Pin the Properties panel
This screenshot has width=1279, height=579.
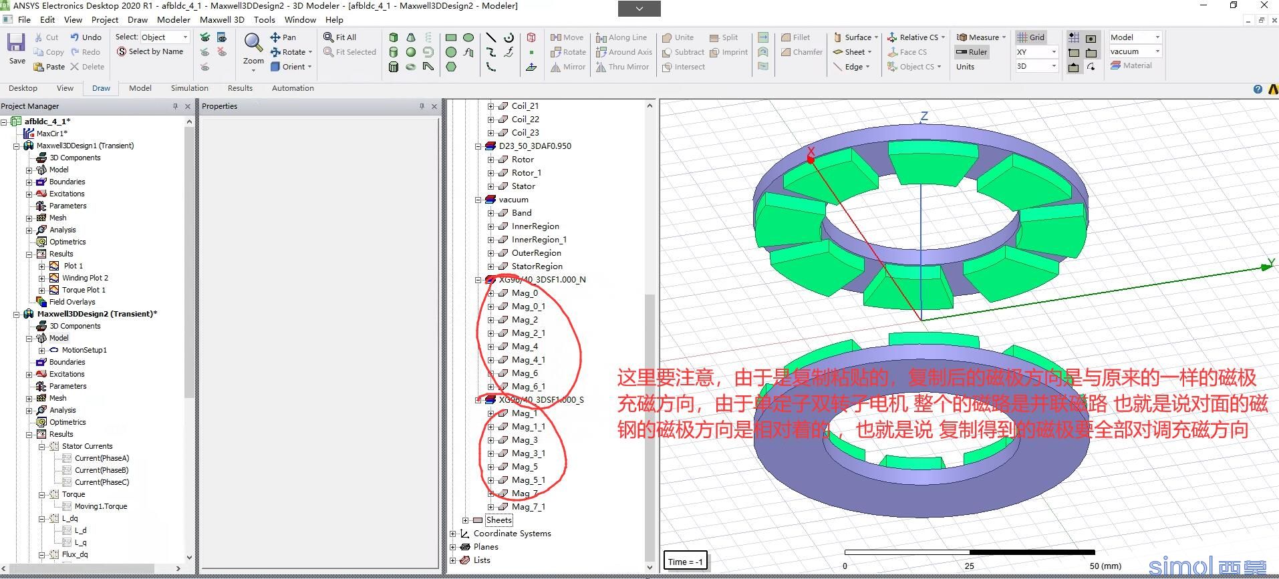(x=422, y=106)
